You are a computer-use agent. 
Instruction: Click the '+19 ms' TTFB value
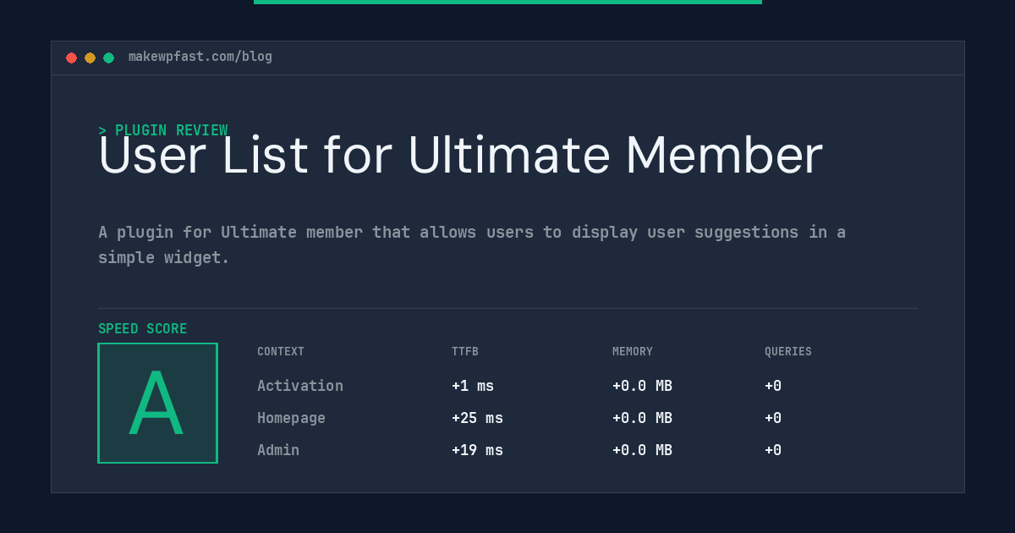[477, 450]
